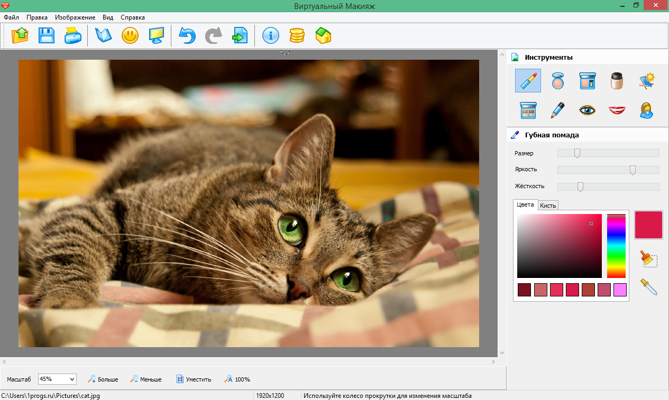Open the blue info icon
The width and height of the screenshot is (669, 400).
(x=271, y=35)
